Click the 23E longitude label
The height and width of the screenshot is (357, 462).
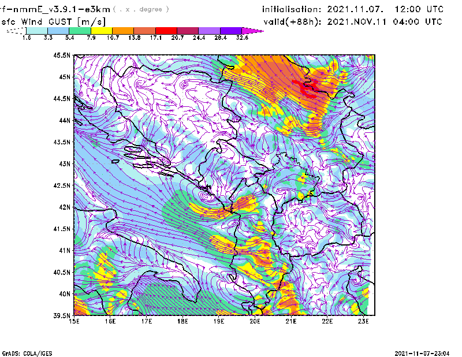tap(363, 321)
